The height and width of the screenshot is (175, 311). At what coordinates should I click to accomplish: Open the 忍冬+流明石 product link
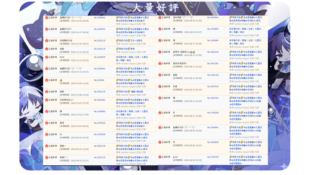coord(129,41)
